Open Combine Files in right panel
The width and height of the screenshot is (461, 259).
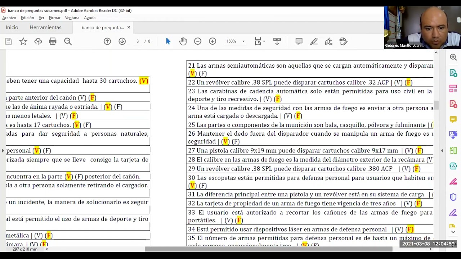pyautogui.click(x=453, y=135)
